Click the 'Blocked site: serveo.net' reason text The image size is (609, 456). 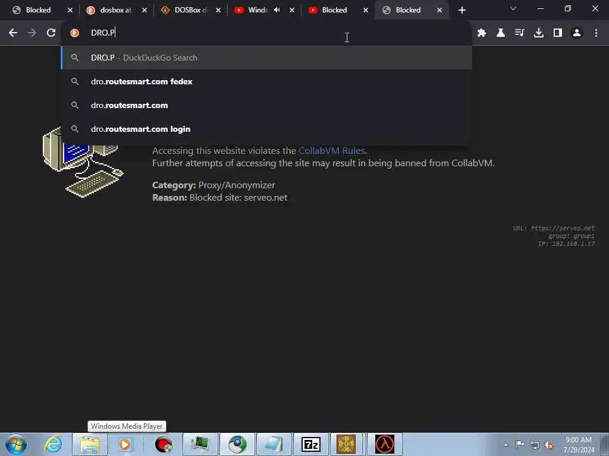238,197
